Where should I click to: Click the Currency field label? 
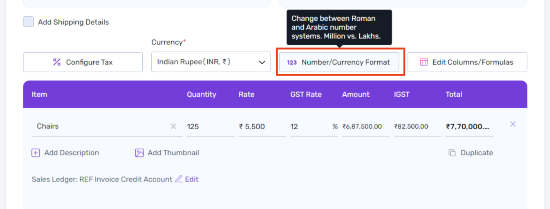pos(168,42)
